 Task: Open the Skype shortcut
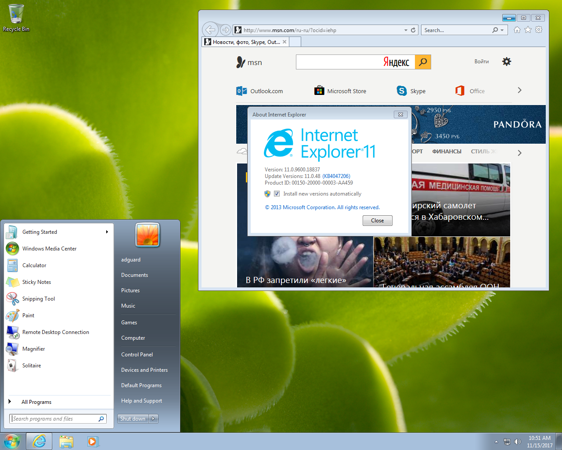[411, 91]
